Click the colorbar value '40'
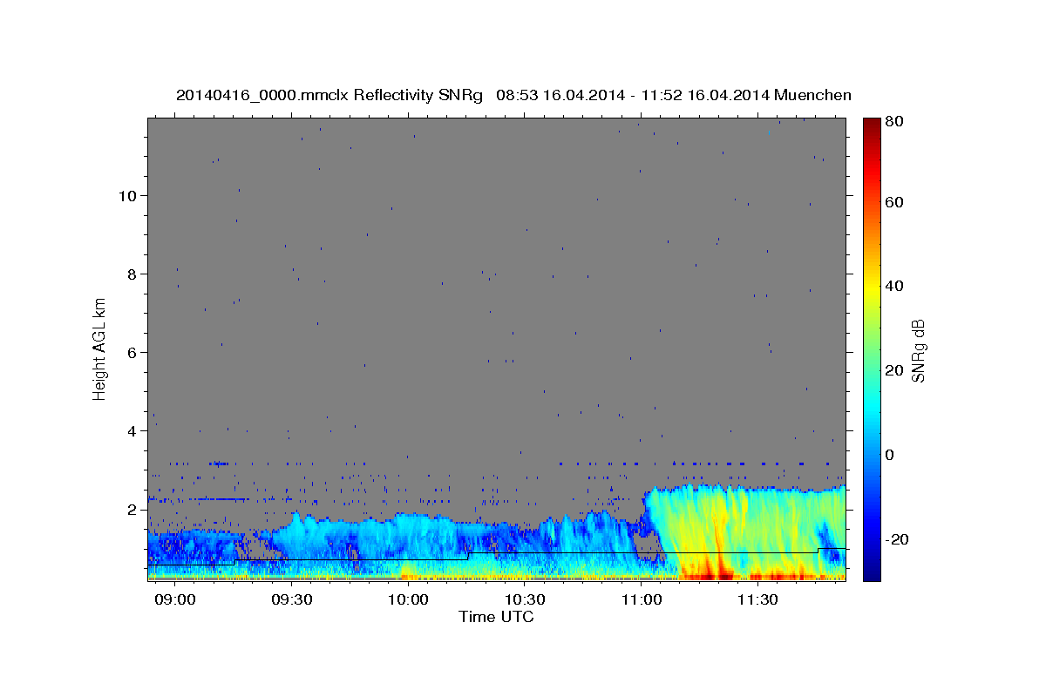Viewport: 1046px width, 697px height. pyautogui.click(x=894, y=286)
